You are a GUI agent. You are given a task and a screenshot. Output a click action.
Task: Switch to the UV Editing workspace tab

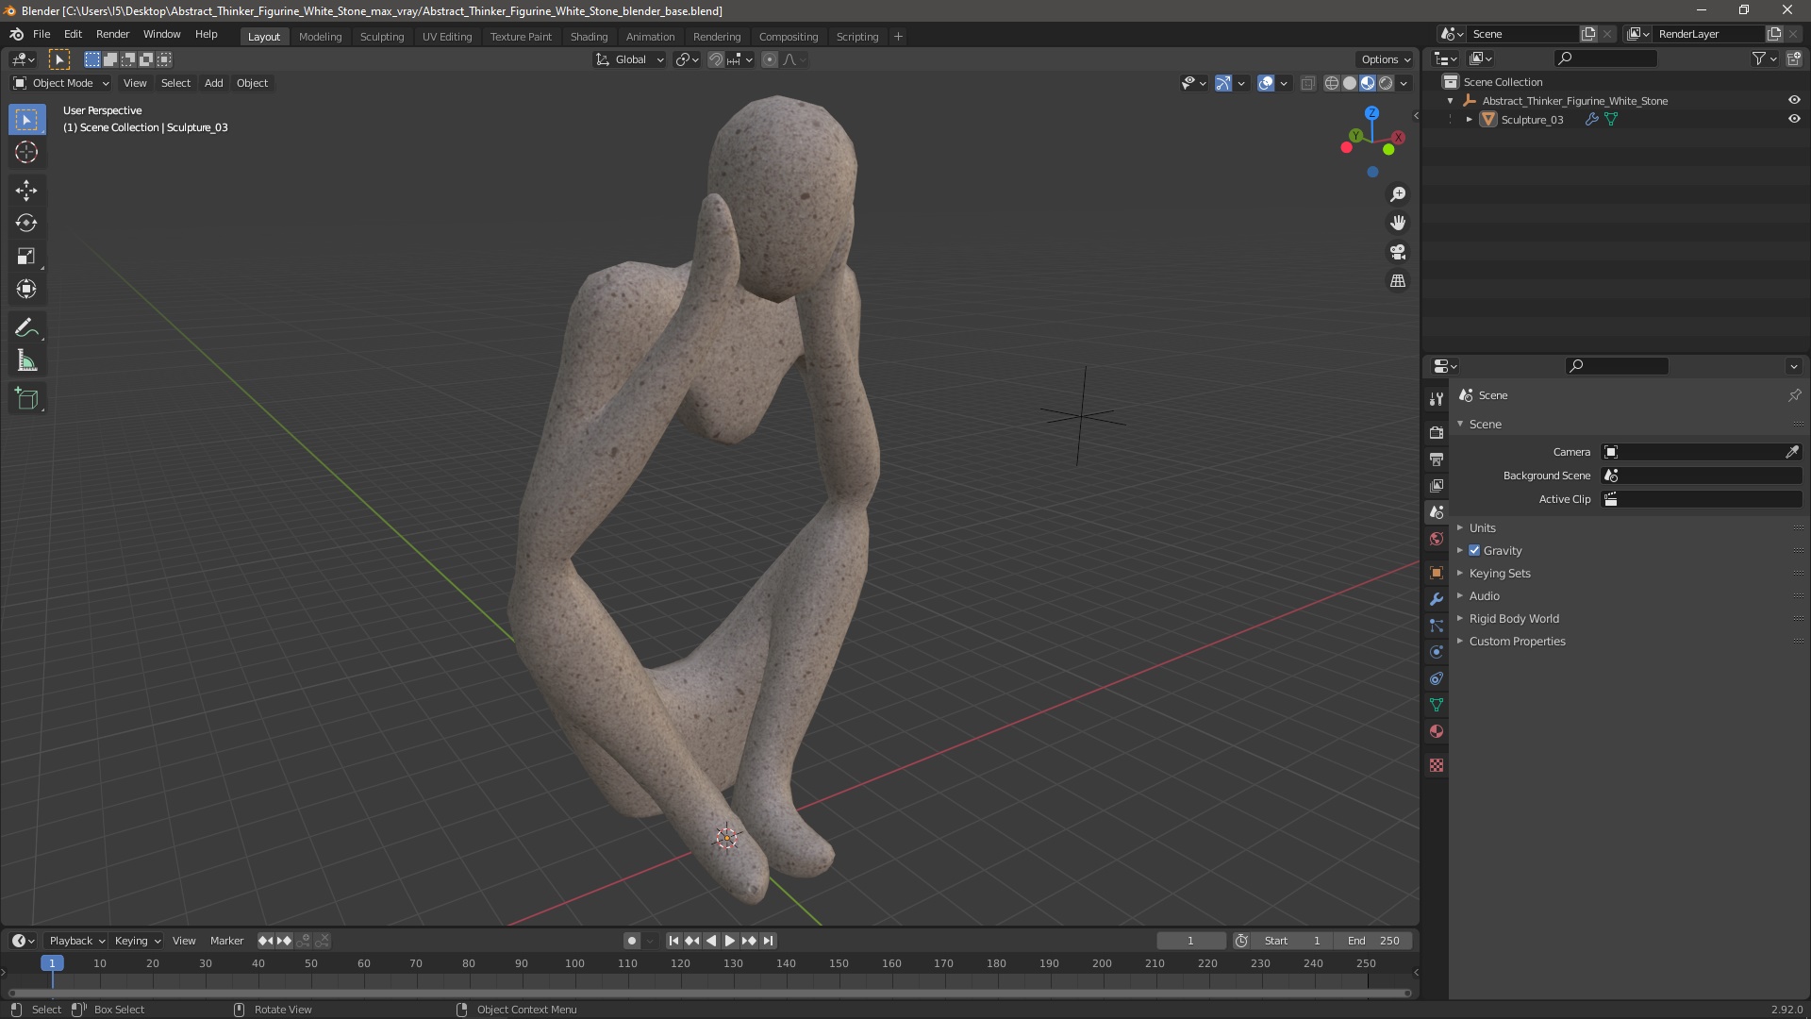point(447,36)
